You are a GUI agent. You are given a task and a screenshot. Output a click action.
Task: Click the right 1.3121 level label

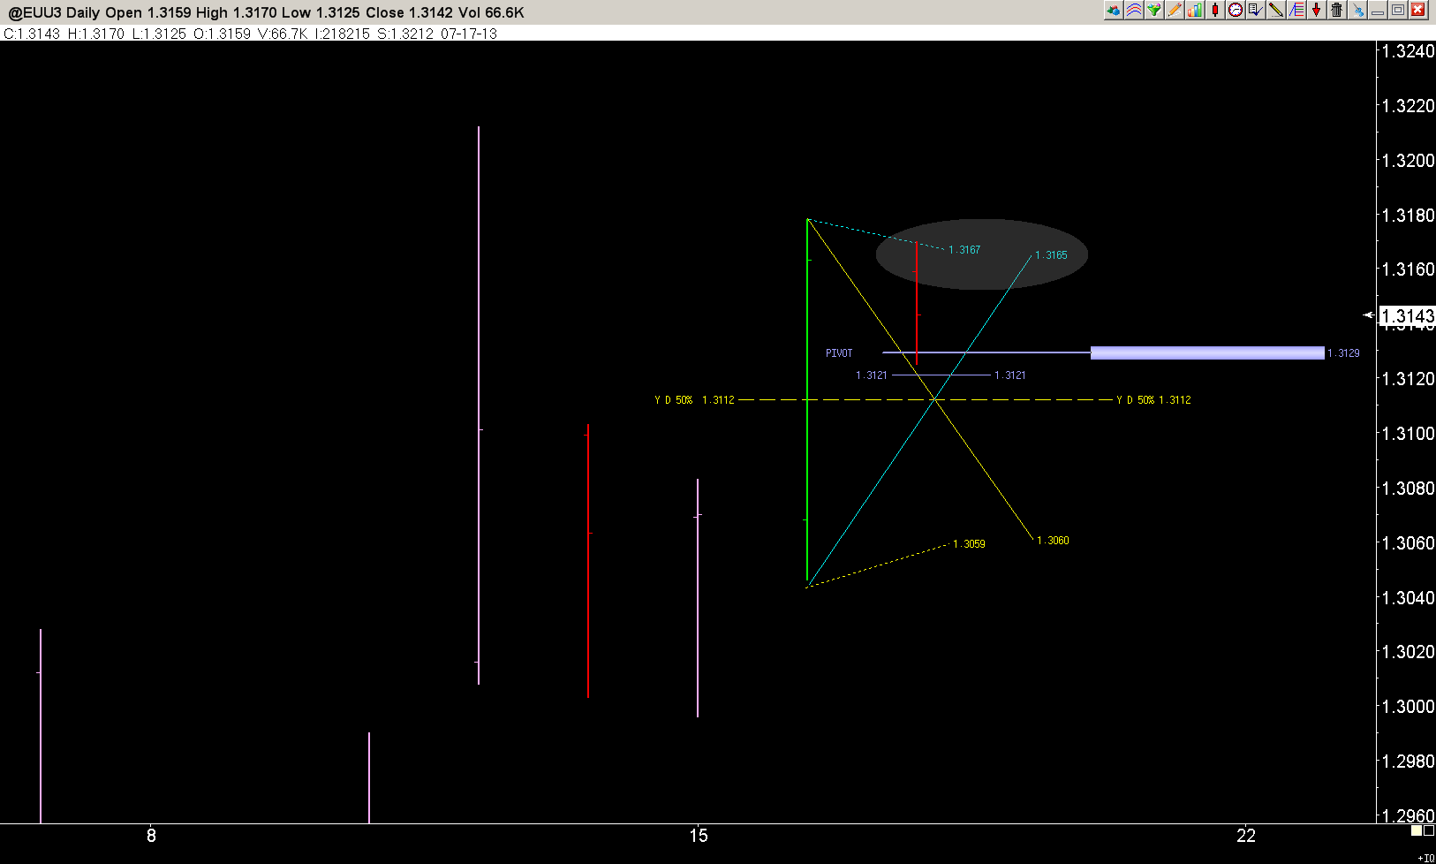click(x=1010, y=375)
